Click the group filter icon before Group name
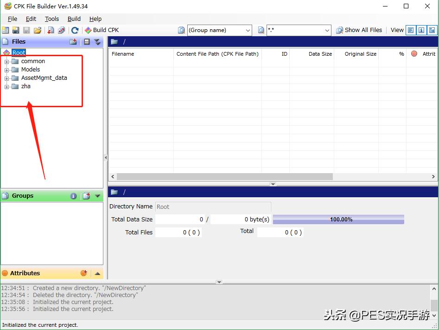Image resolution: width=439 pixels, height=330 pixels. [x=181, y=30]
